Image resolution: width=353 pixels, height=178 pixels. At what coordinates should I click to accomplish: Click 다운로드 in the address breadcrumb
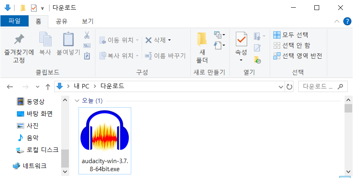tap(112, 86)
